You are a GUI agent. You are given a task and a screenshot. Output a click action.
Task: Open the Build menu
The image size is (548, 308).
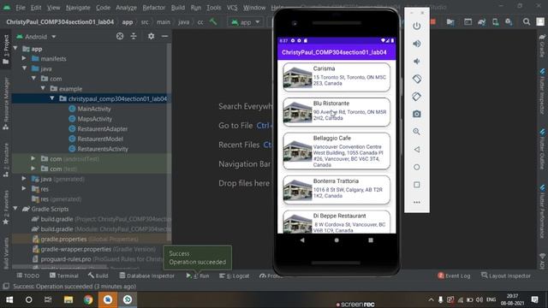[x=178, y=8]
